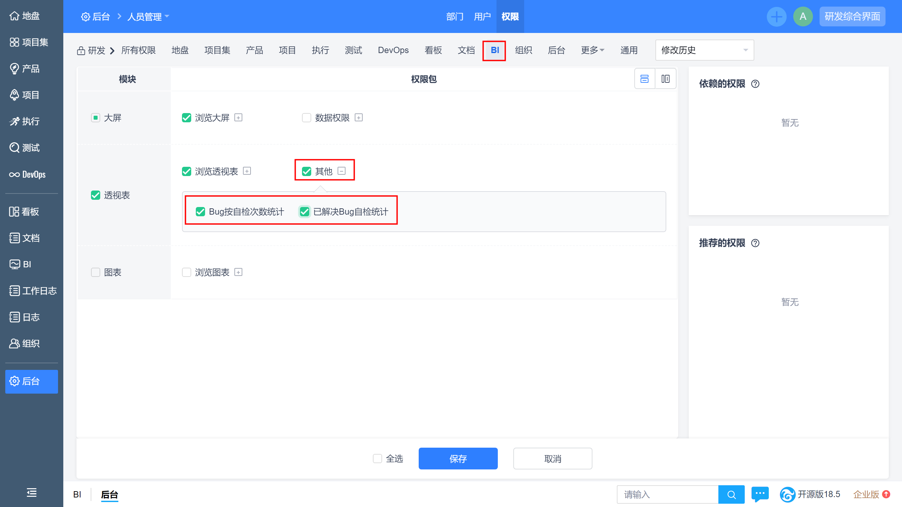902x507 pixels.
Task: Click the search magnifier button
Action: pyautogui.click(x=731, y=494)
